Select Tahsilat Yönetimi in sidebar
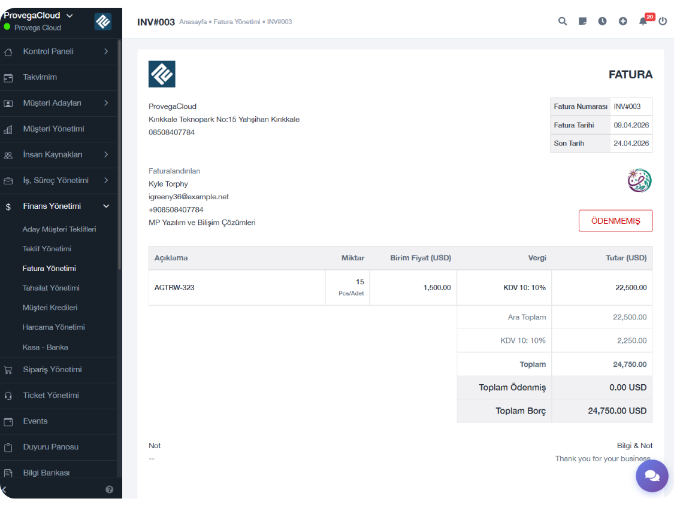 click(51, 288)
